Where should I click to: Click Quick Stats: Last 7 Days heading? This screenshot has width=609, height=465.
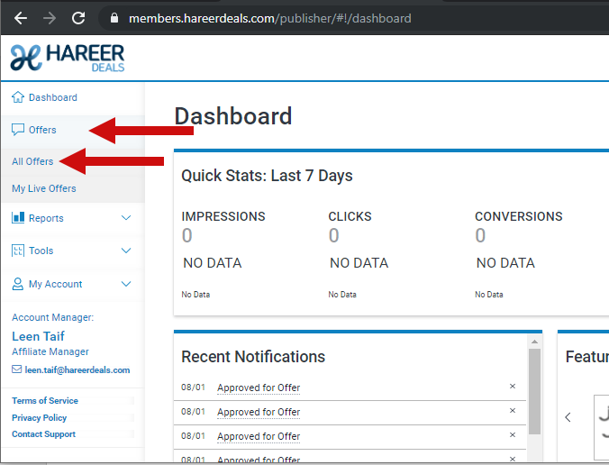[x=267, y=176]
